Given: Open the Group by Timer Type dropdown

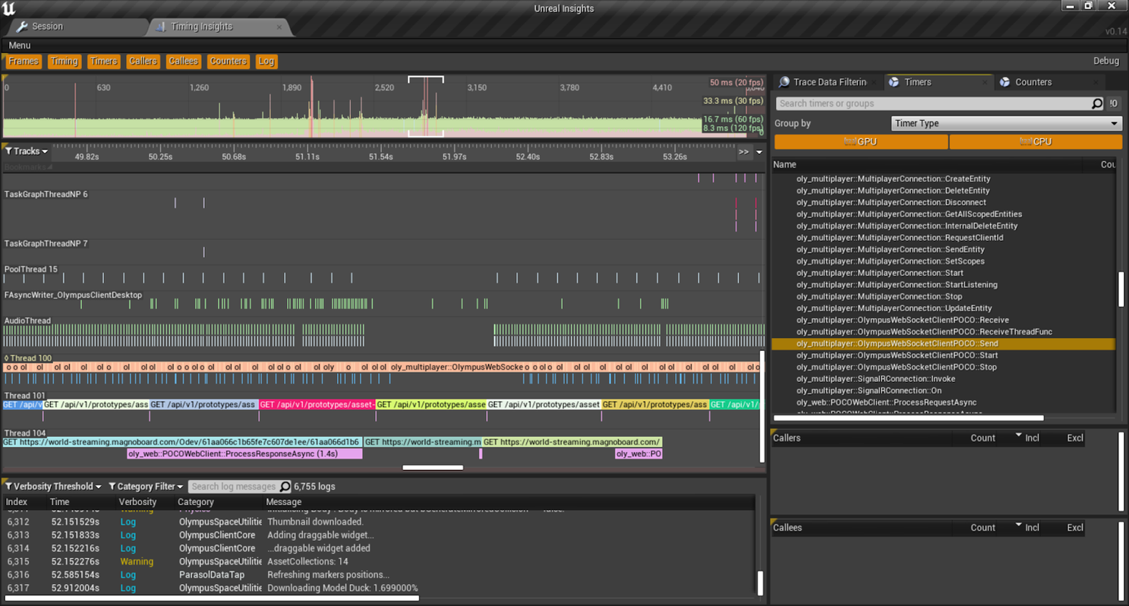Looking at the screenshot, I should (x=1007, y=124).
